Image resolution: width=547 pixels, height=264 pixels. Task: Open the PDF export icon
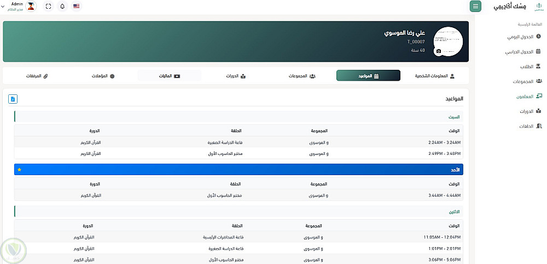tap(13, 99)
